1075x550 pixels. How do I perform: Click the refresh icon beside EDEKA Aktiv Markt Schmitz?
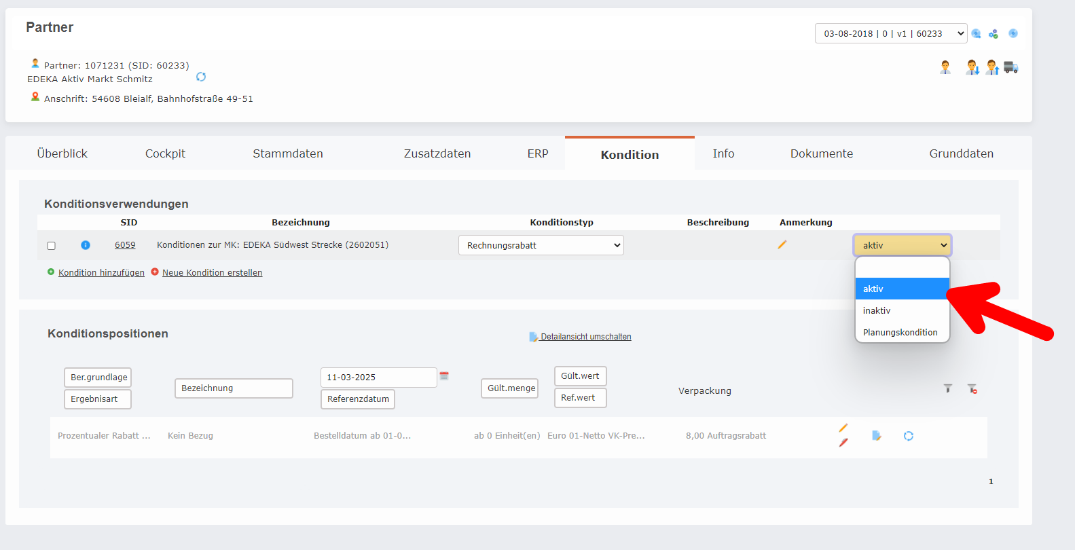click(x=201, y=77)
